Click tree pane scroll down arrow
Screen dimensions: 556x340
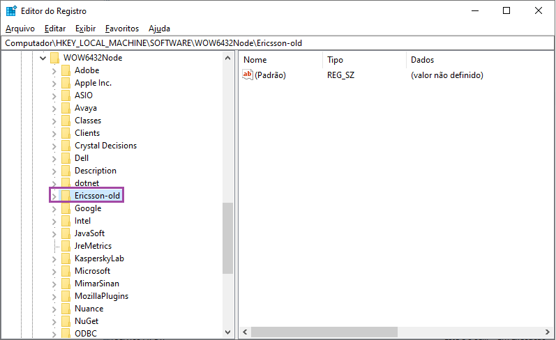(x=227, y=332)
